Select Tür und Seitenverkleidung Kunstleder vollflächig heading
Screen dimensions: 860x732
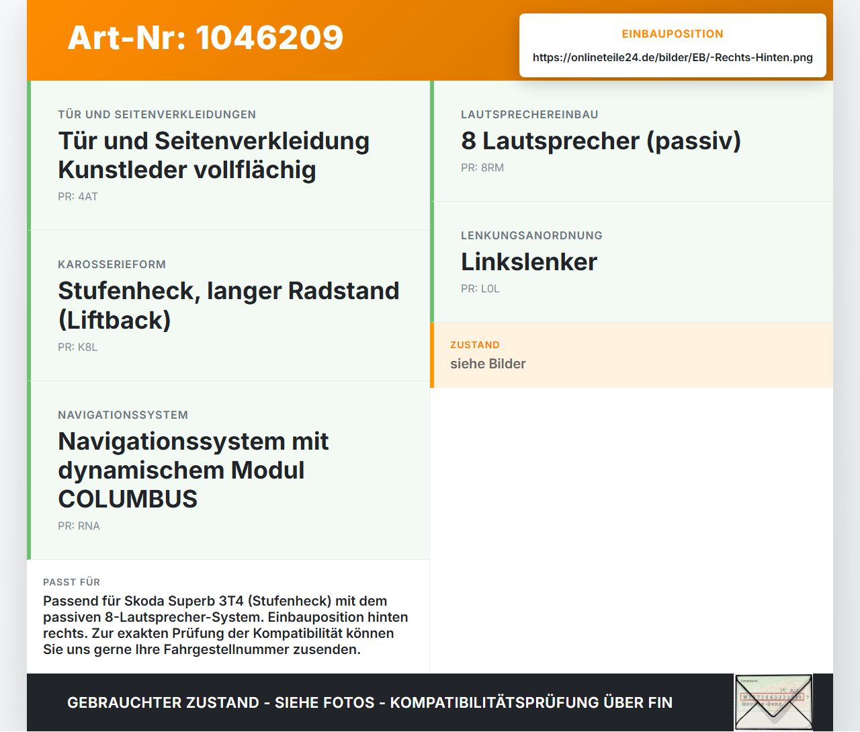point(214,155)
